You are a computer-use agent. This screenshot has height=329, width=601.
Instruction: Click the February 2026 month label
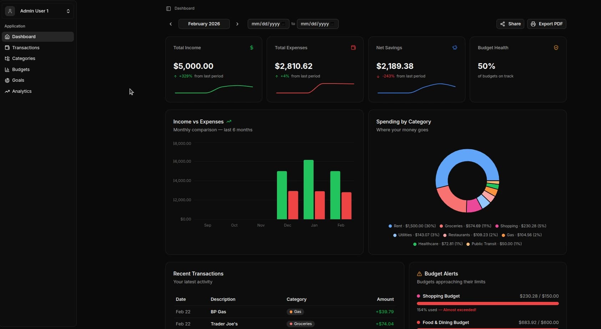point(203,24)
